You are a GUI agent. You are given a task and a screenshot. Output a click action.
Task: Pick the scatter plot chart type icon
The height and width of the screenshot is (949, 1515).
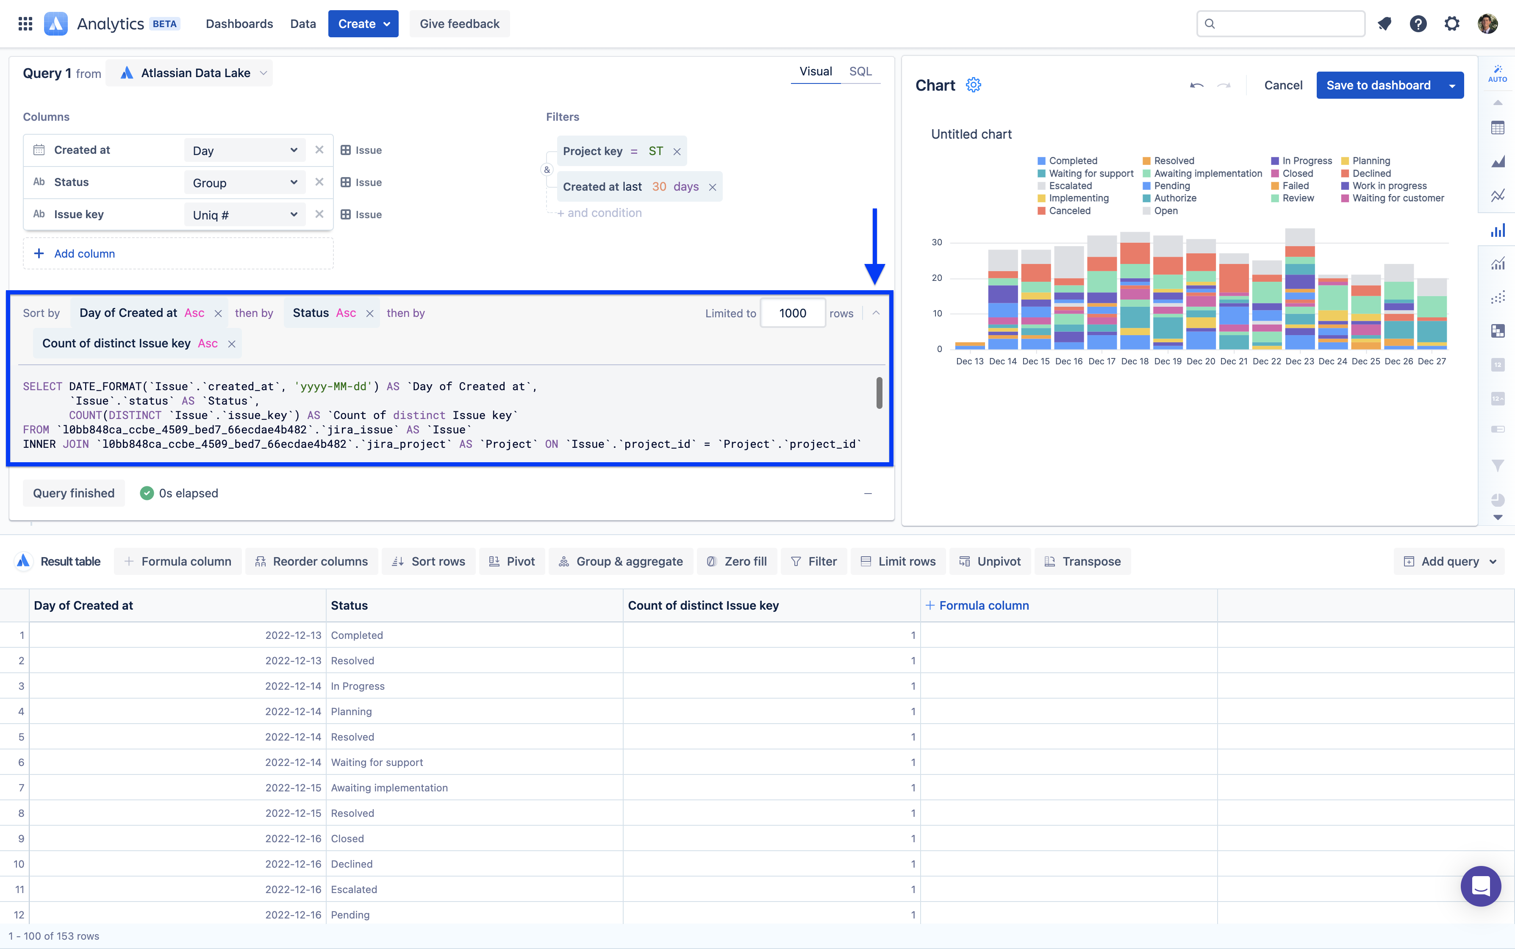[1498, 297]
